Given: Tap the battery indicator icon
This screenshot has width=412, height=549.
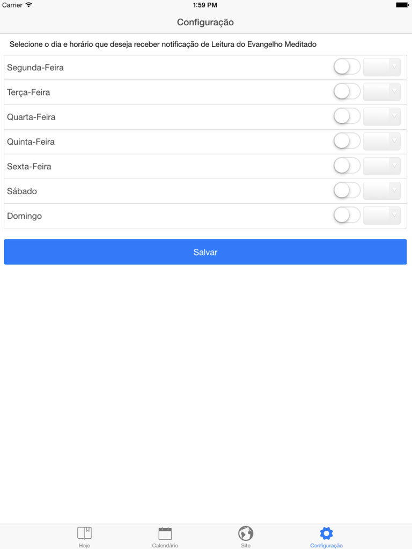Looking at the screenshot, I should [x=402, y=5].
